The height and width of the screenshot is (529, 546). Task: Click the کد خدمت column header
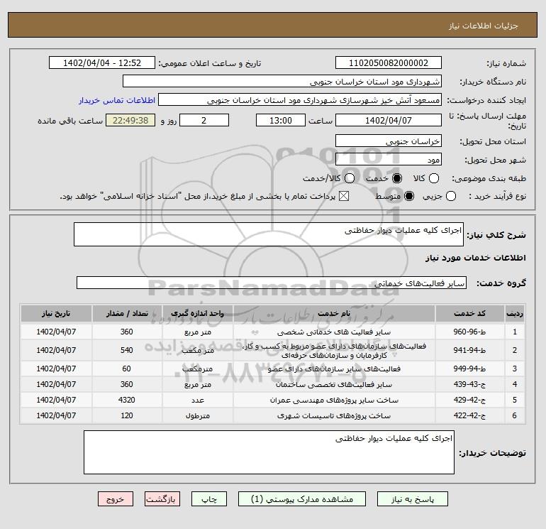click(469, 313)
